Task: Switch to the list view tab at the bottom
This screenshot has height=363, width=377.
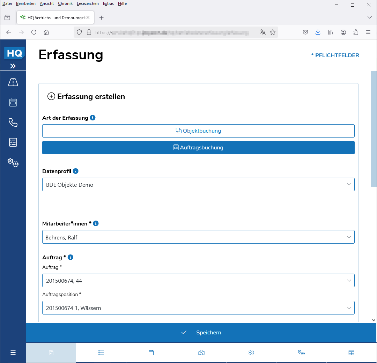Action: tap(101, 353)
